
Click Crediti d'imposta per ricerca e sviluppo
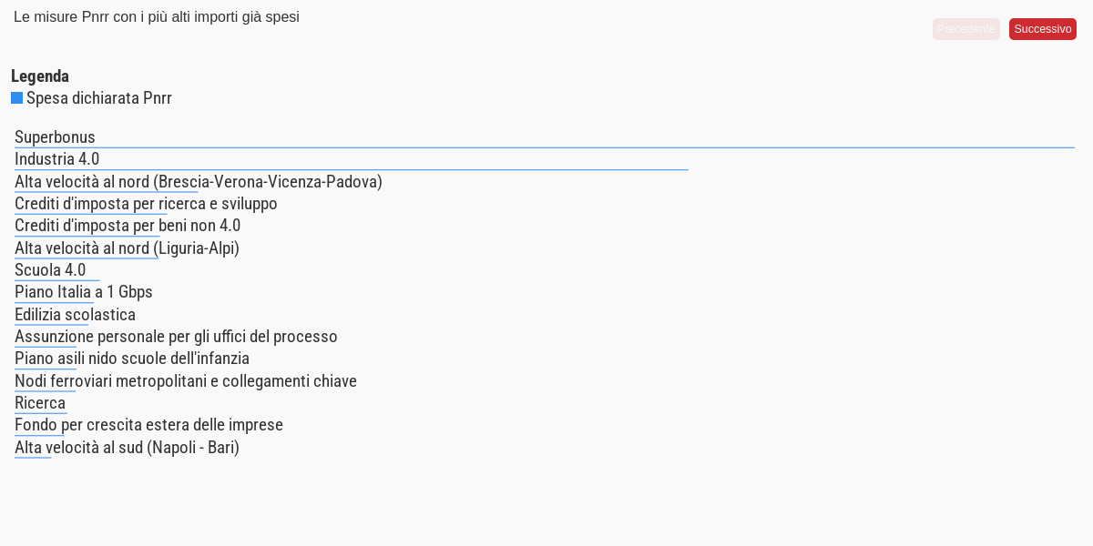pyautogui.click(x=146, y=204)
